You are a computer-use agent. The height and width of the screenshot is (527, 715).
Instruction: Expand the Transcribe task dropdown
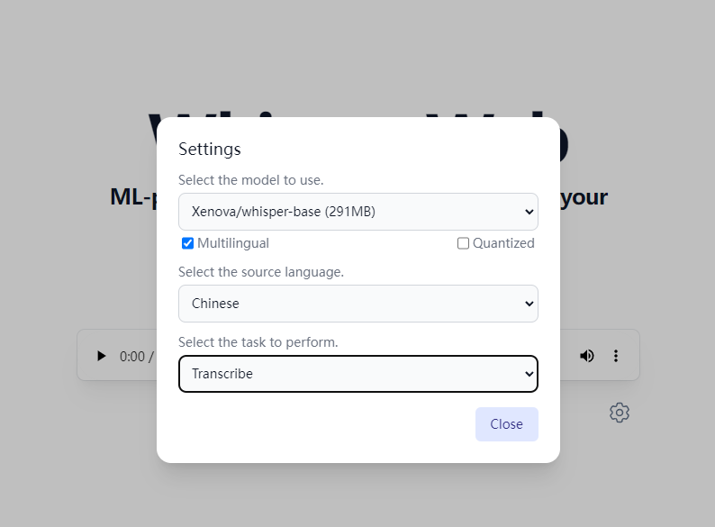357,374
